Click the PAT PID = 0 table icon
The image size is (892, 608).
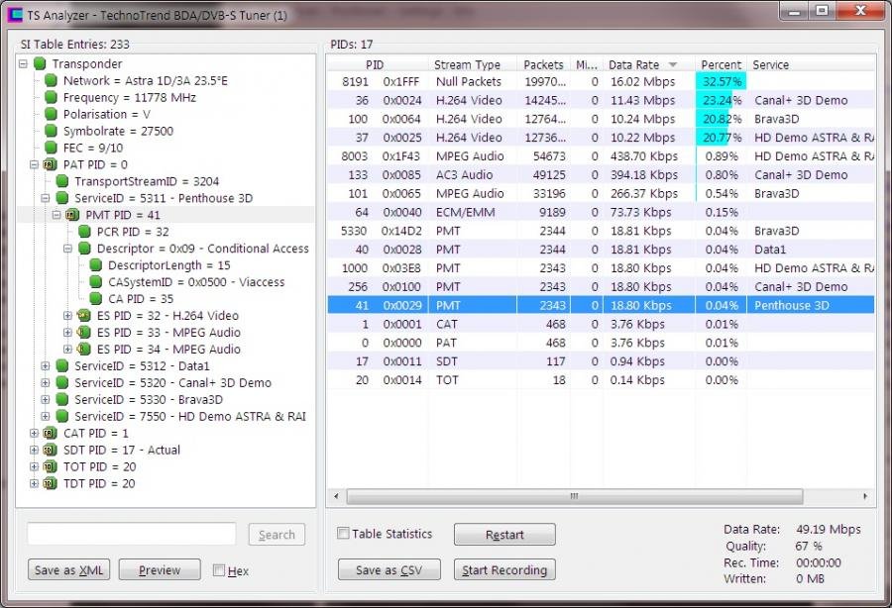click(x=50, y=165)
